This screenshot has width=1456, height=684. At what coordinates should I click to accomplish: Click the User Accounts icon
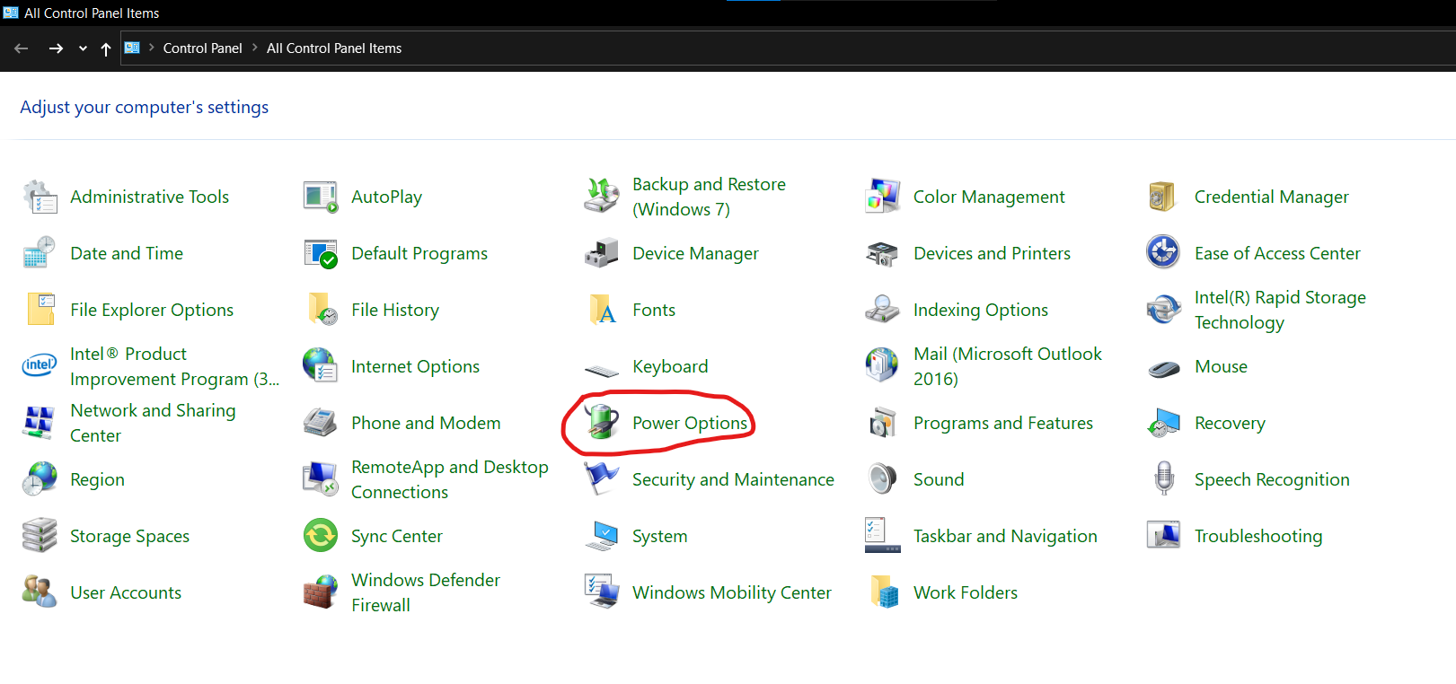(40, 592)
